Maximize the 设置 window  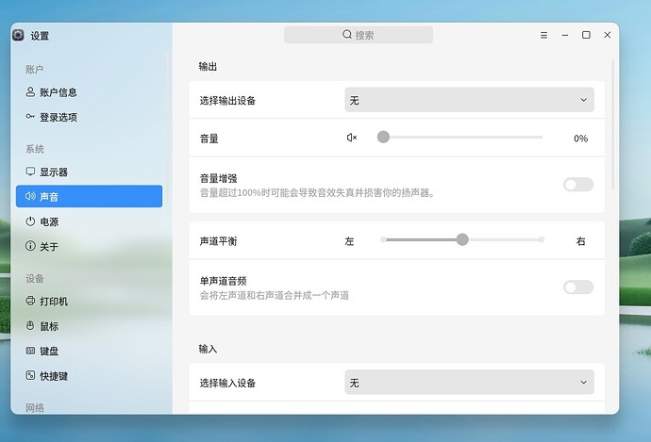point(586,35)
